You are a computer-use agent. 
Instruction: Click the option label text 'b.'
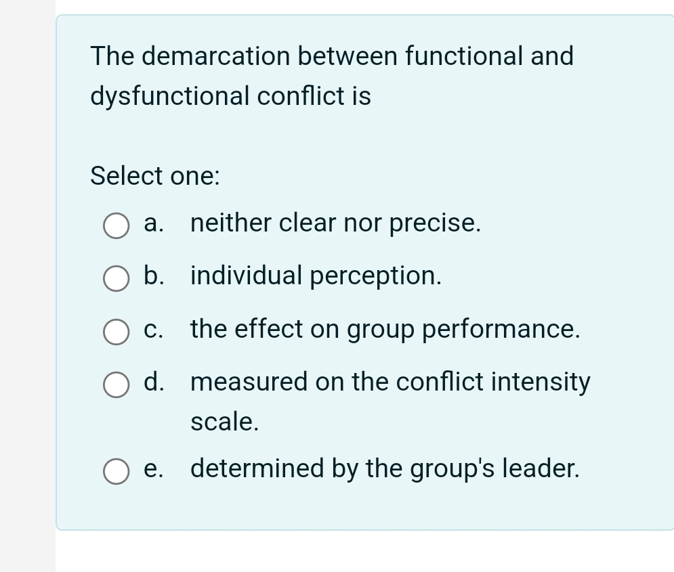point(153,276)
